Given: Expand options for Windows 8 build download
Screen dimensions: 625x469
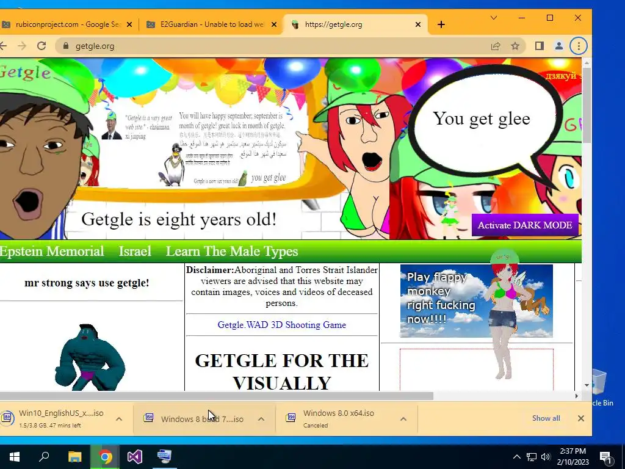Looking at the screenshot, I should 261,419.
